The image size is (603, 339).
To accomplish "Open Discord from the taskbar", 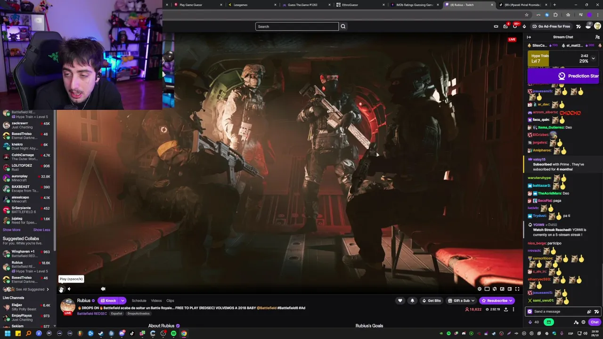I will pos(122,333).
